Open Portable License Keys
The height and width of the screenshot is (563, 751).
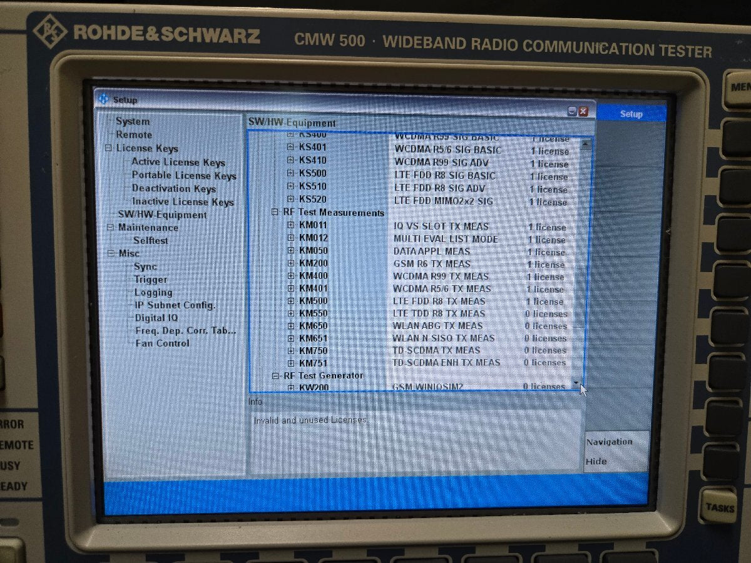click(184, 176)
